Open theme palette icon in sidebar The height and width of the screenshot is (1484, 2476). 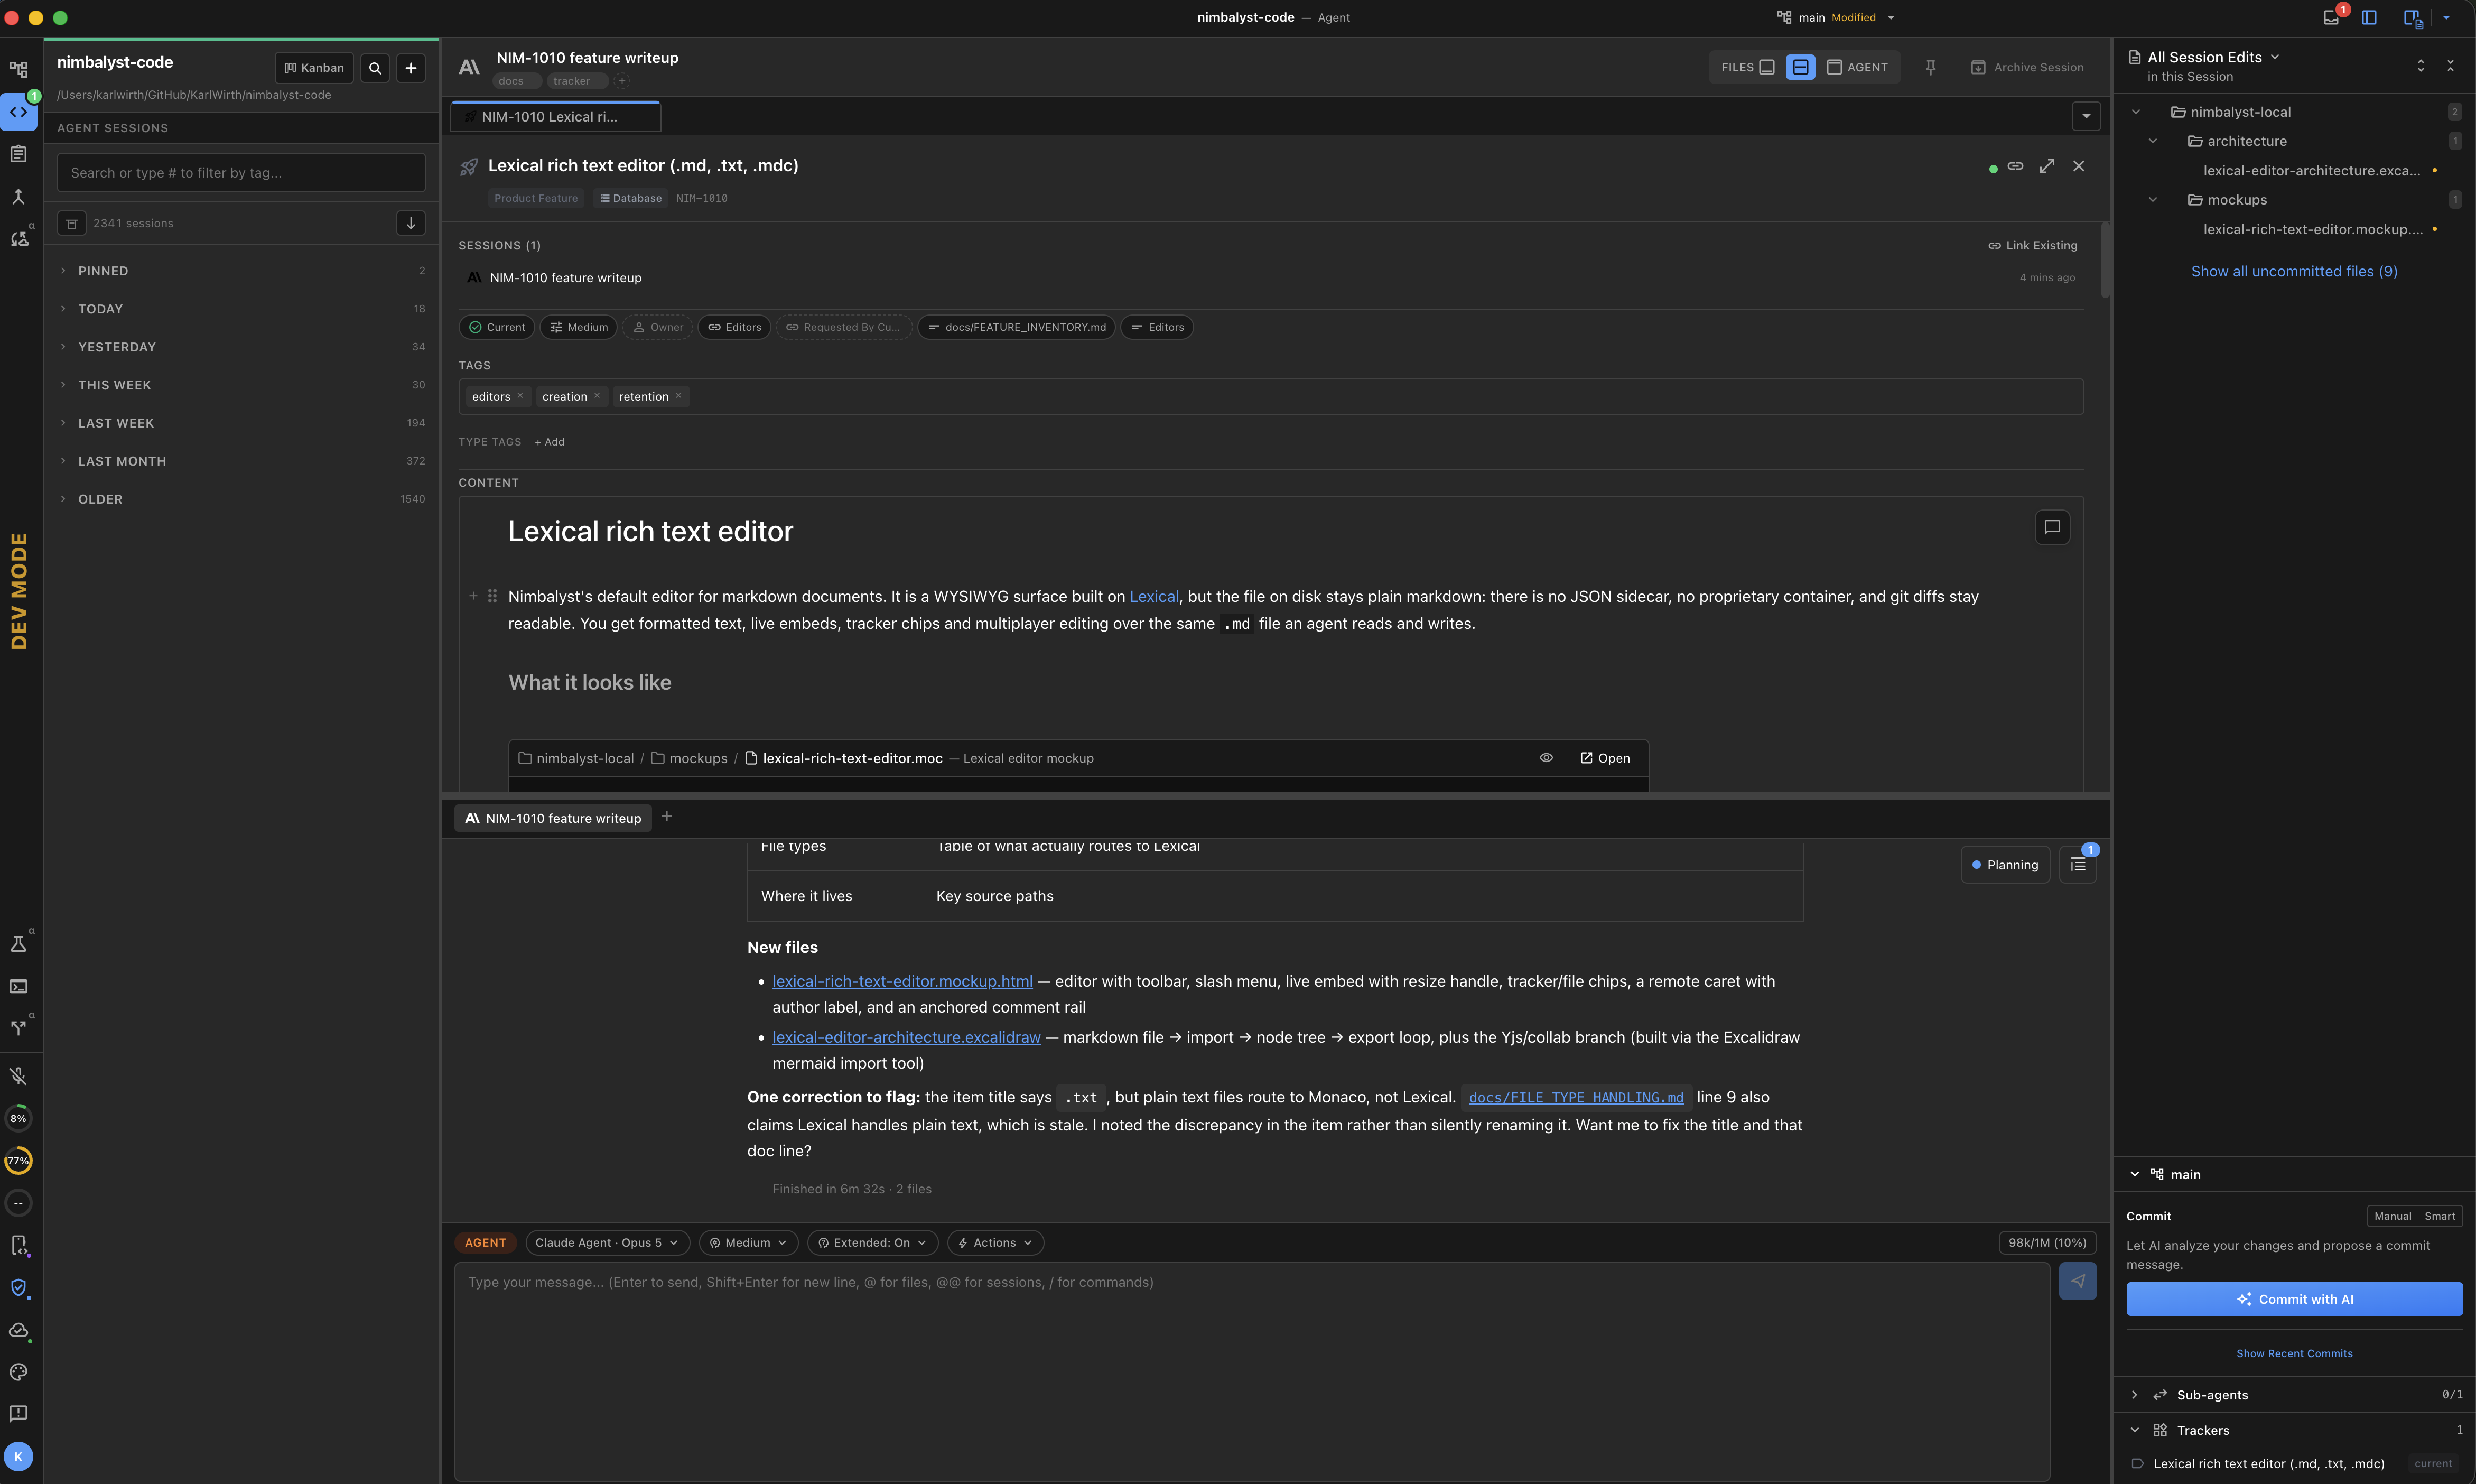(18, 1372)
